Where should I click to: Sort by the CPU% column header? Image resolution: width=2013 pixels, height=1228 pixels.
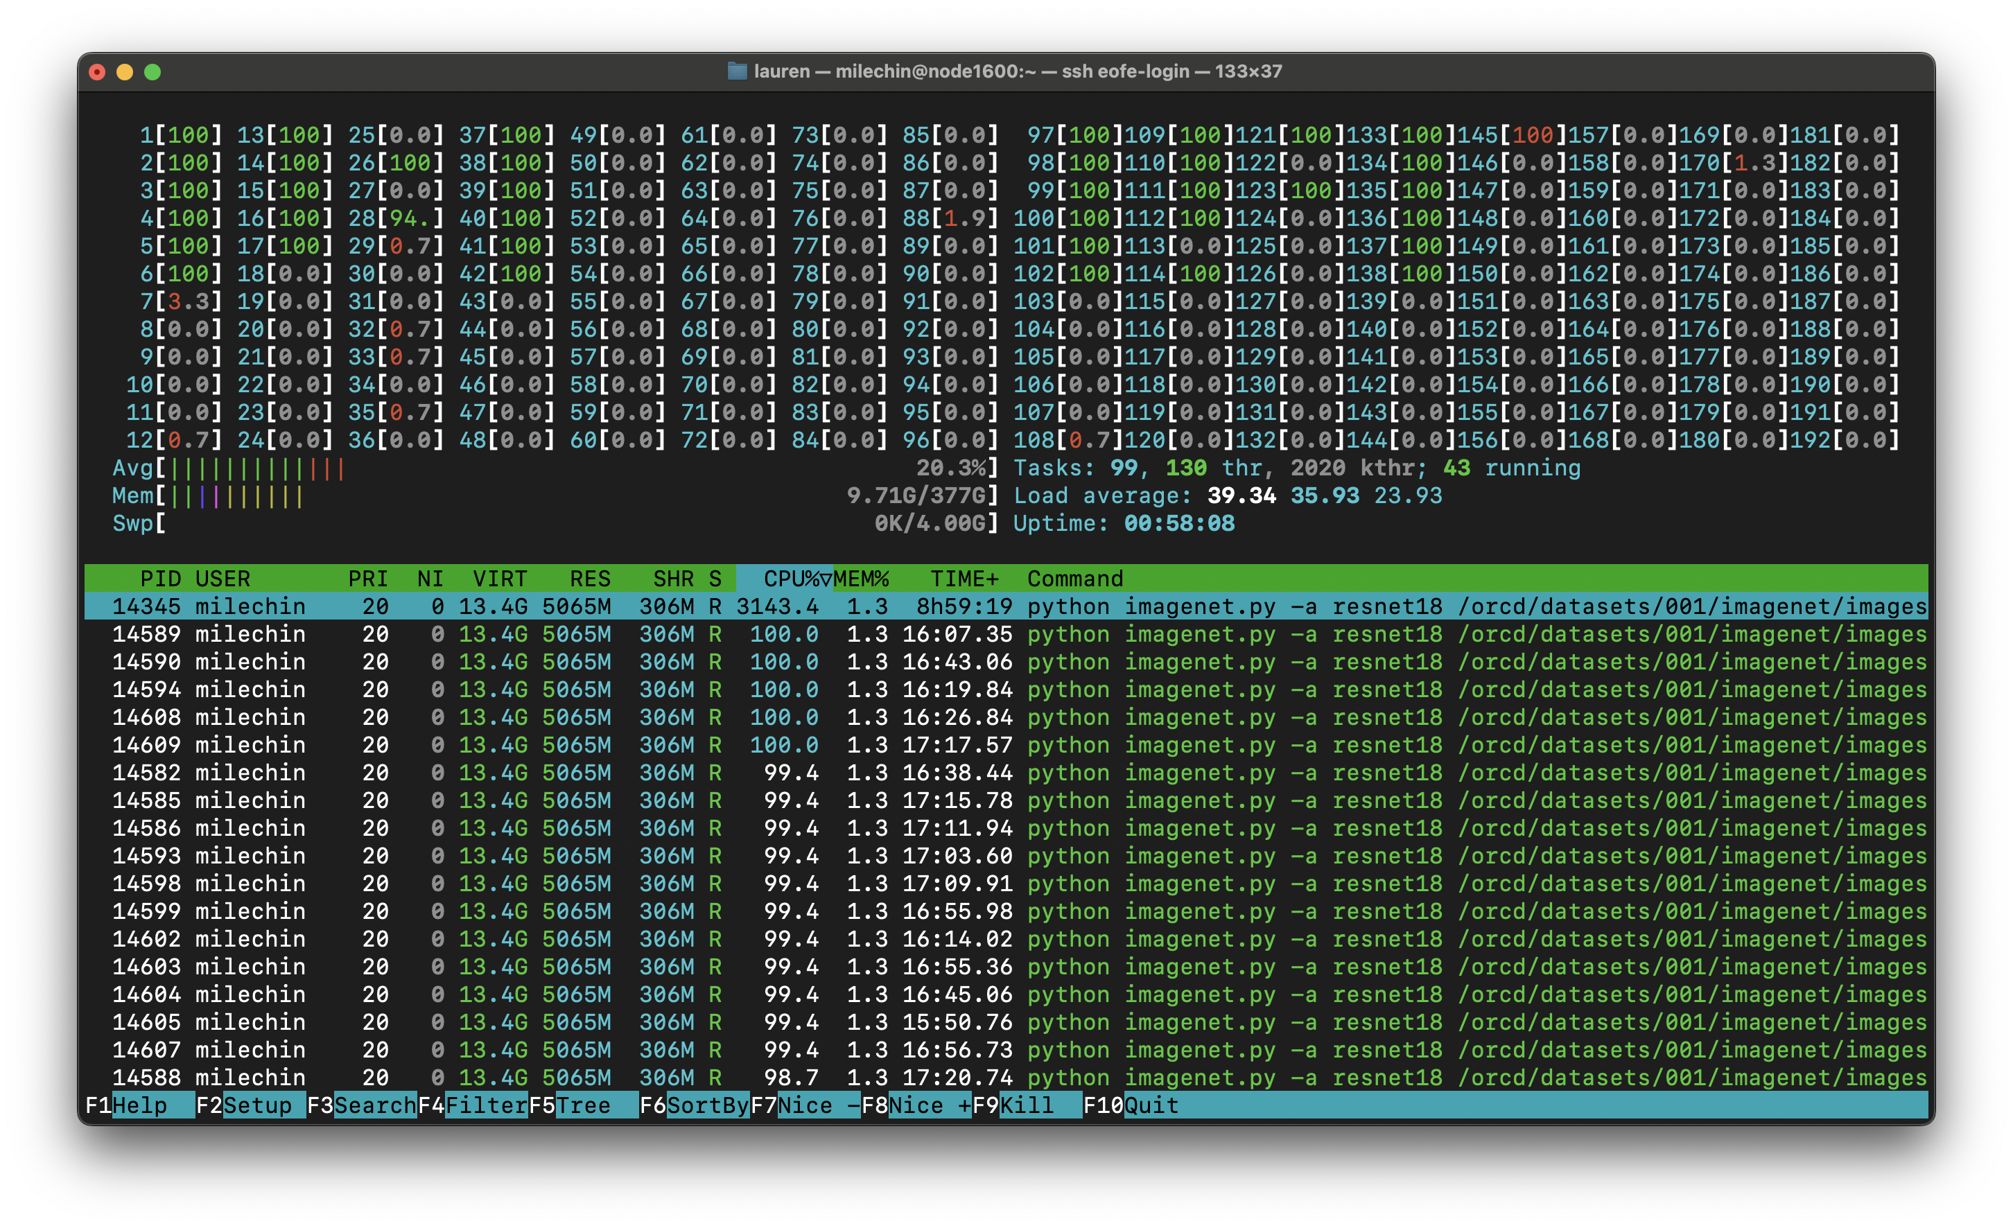pos(789,579)
